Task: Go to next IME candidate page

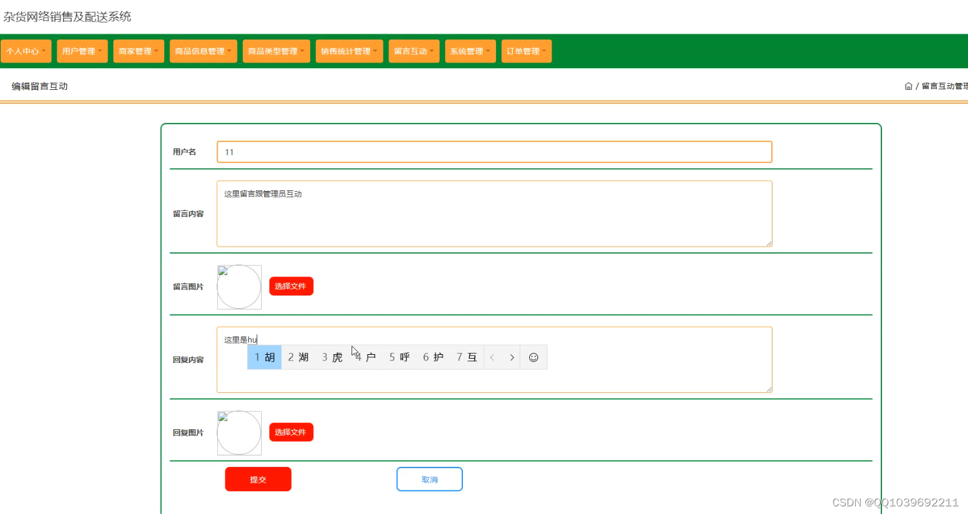Action: (x=511, y=357)
